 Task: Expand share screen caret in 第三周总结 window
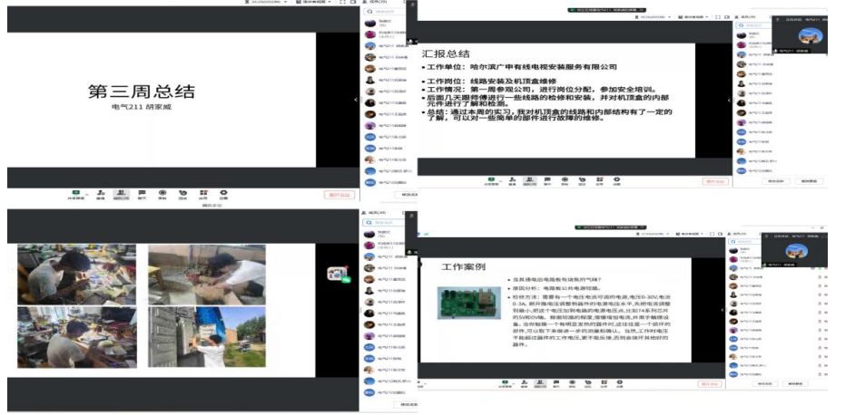84,192
